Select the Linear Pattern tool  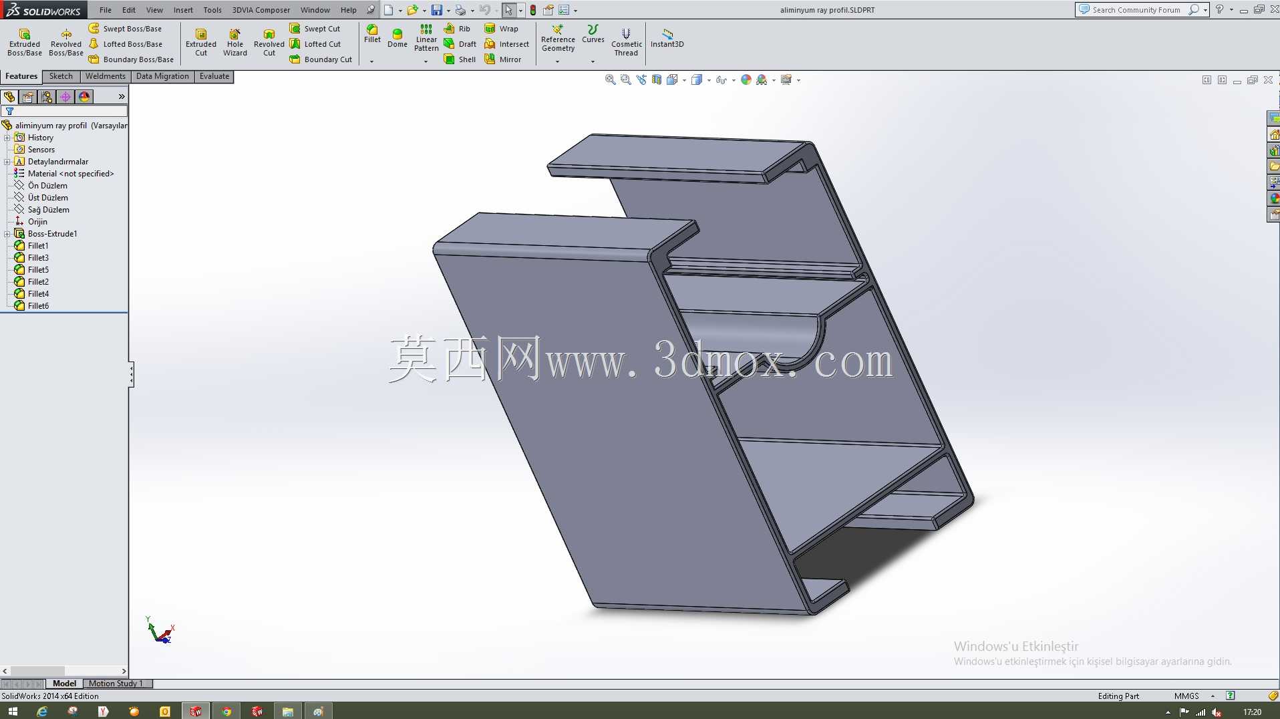click(426, 37)
